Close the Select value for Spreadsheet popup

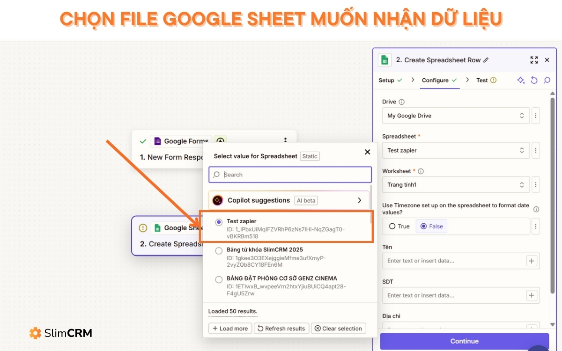point(367,152)
